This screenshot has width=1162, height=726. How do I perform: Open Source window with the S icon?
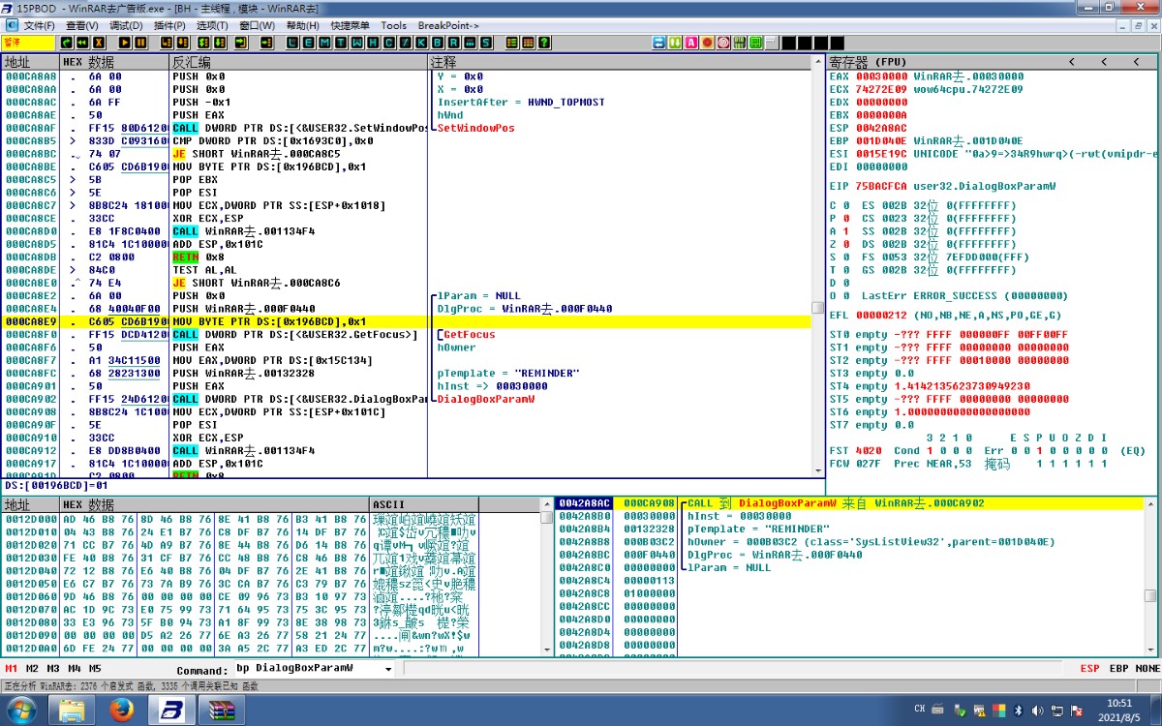click(x=485, y=43)
